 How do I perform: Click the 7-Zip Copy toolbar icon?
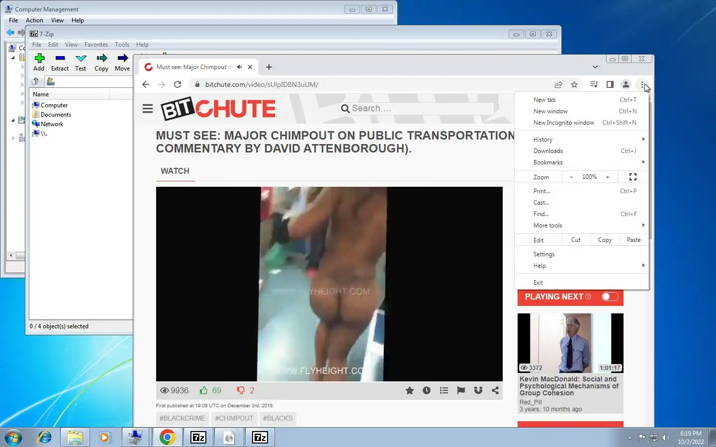tap(102, 58)
